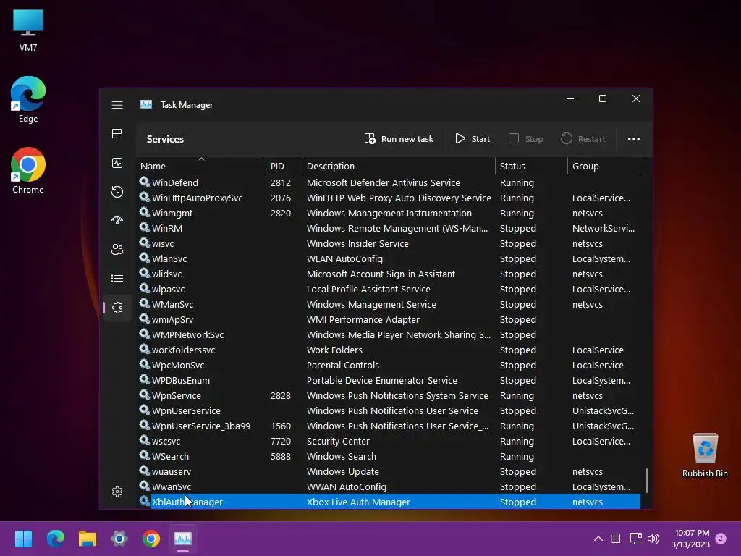
Task: Select the Edge desktop shortcut
Action: click(x=28, y=100)
